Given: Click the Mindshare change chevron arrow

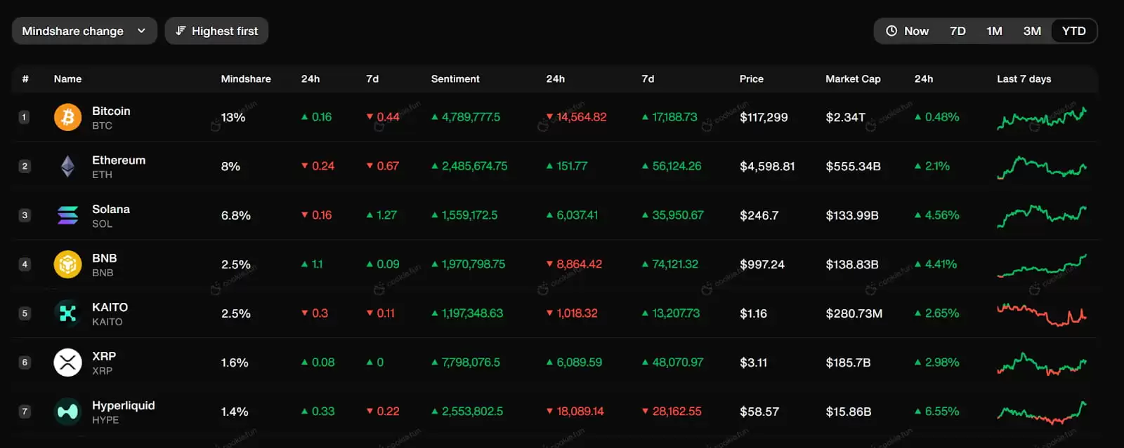Looking at the screenshot, I should (x=141, y=31).
